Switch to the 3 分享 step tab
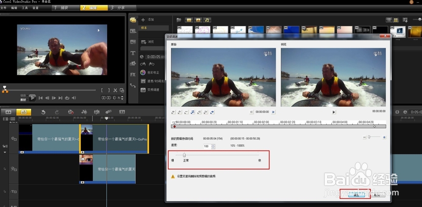Image resolution: width=422 pixels, height=207 pixels. pyautogui.click(x=122, y=8)
